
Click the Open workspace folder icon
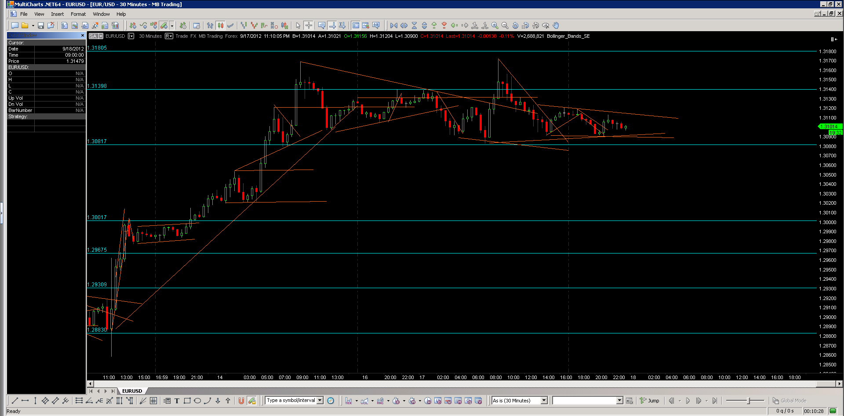25,25
